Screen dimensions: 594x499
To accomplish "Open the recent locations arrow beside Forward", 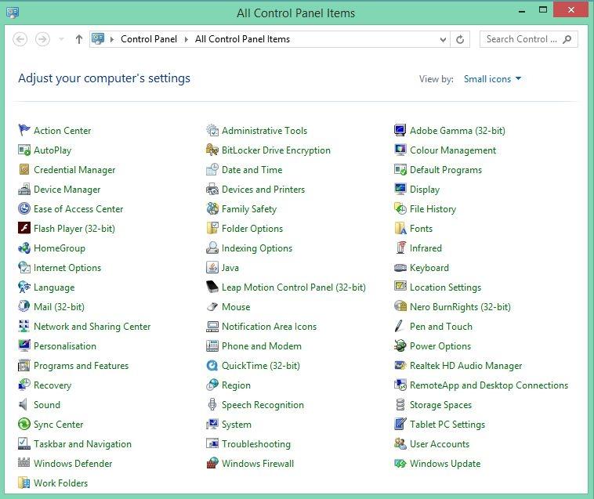I will coord(61,39).
